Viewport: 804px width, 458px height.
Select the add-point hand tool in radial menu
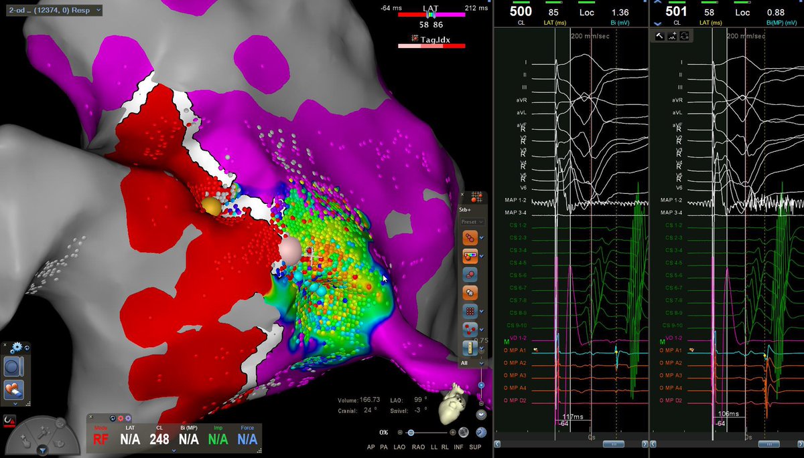click(25, 440)
